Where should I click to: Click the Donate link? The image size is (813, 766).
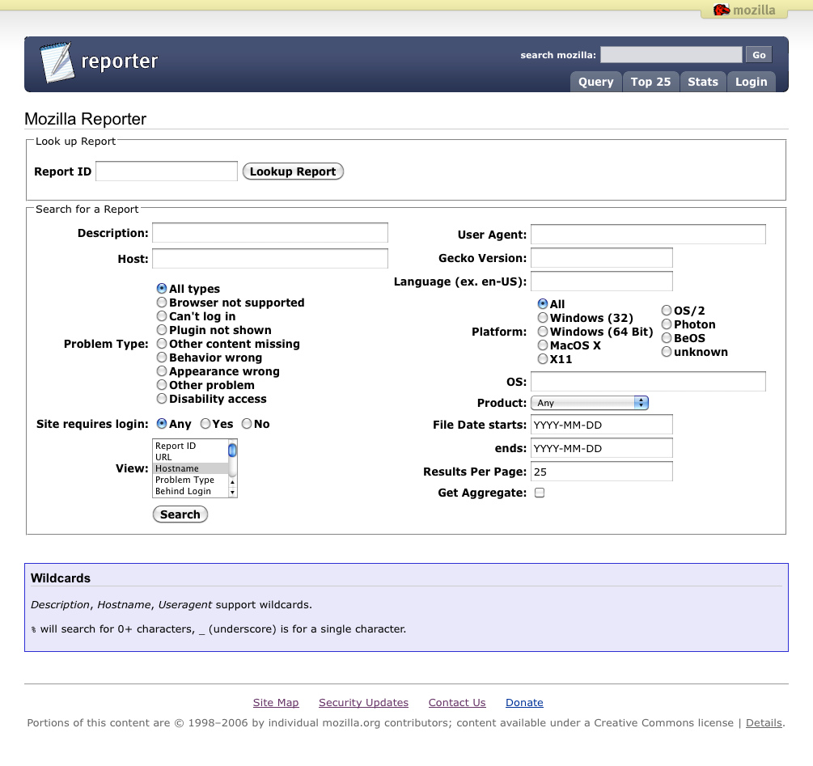click(524, 703)
